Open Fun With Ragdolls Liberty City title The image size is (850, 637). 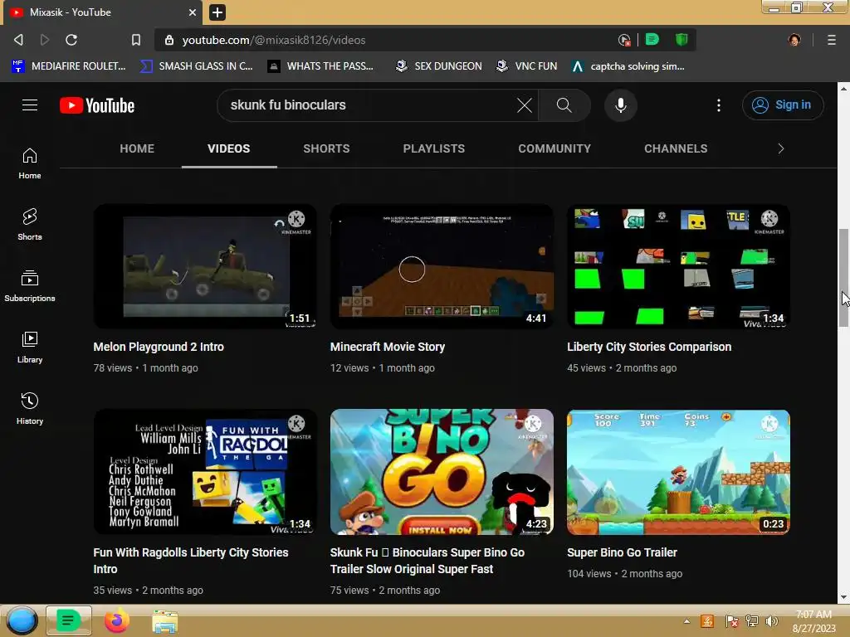click(x=191, y=561)
